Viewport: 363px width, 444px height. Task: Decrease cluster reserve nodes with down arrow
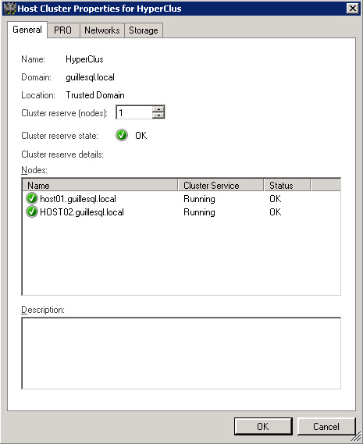pos(158,115)
